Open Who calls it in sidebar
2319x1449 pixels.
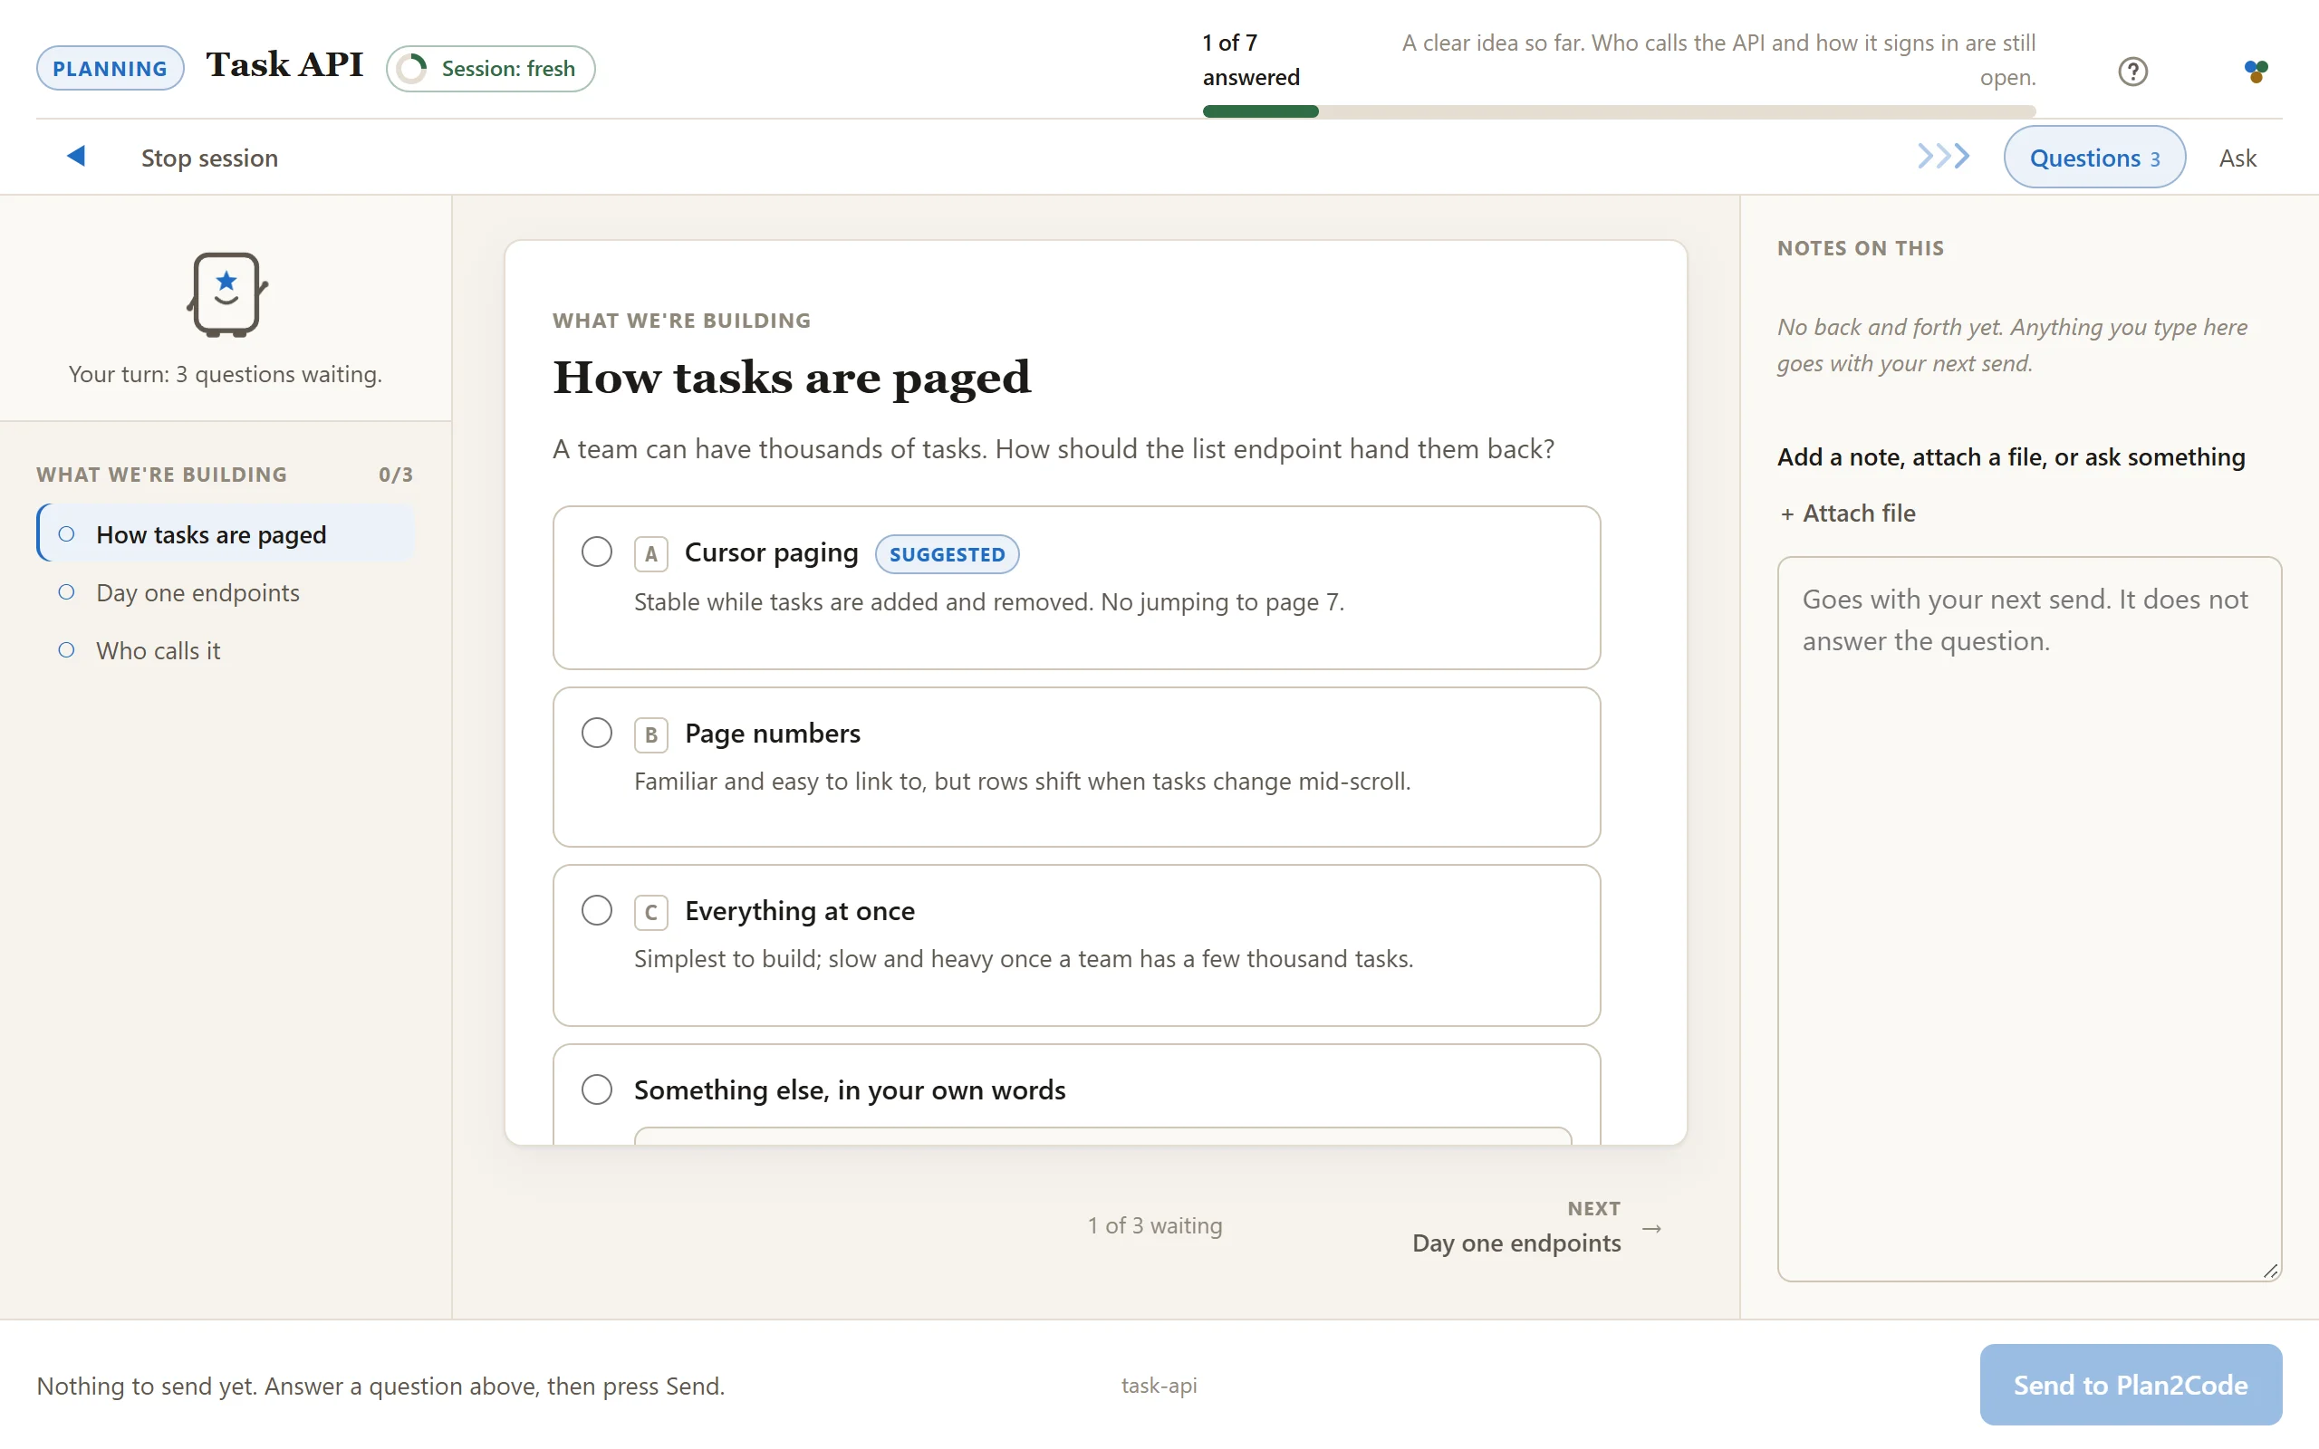click(x=226, y=651)
